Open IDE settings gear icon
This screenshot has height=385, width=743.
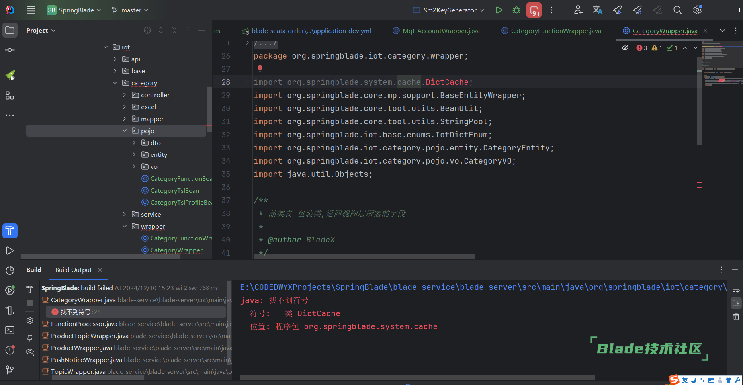[x=697, y=10]
